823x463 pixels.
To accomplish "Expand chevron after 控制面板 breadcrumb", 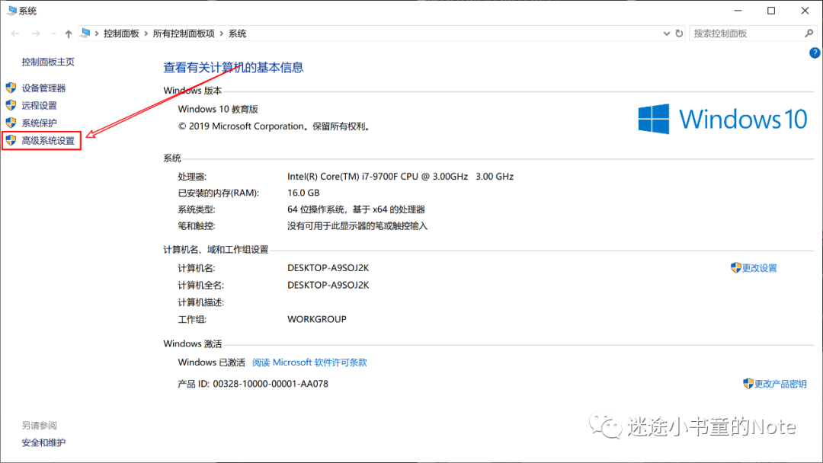I will (x=146, y=34).
